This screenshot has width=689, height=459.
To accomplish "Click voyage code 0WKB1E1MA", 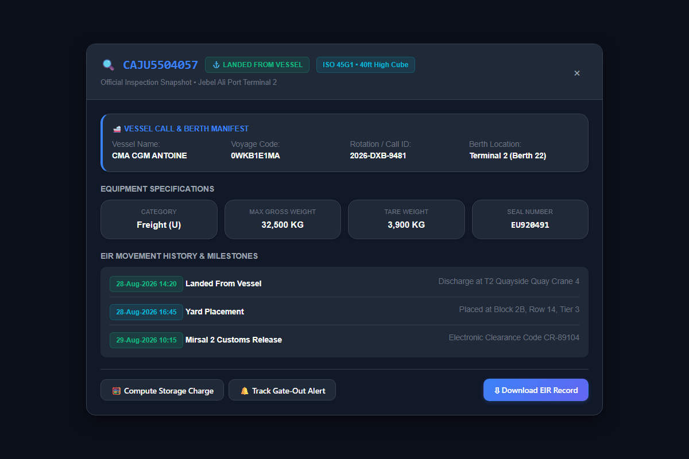I will (256, 155).
